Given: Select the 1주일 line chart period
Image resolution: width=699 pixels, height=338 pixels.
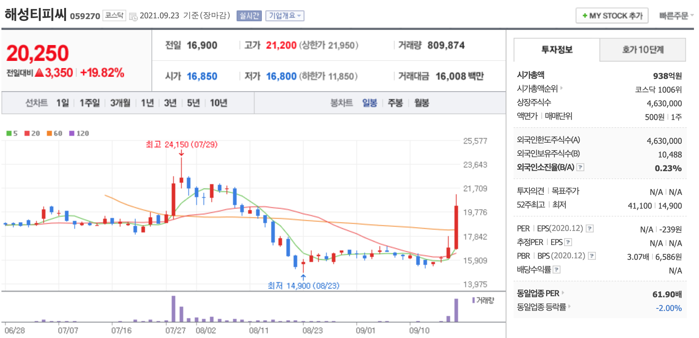Looking at the screenshot, I should tap(89, 103).
